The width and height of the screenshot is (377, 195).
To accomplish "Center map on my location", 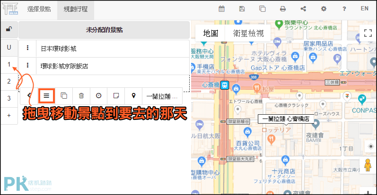I will click(x=371, y=146).
